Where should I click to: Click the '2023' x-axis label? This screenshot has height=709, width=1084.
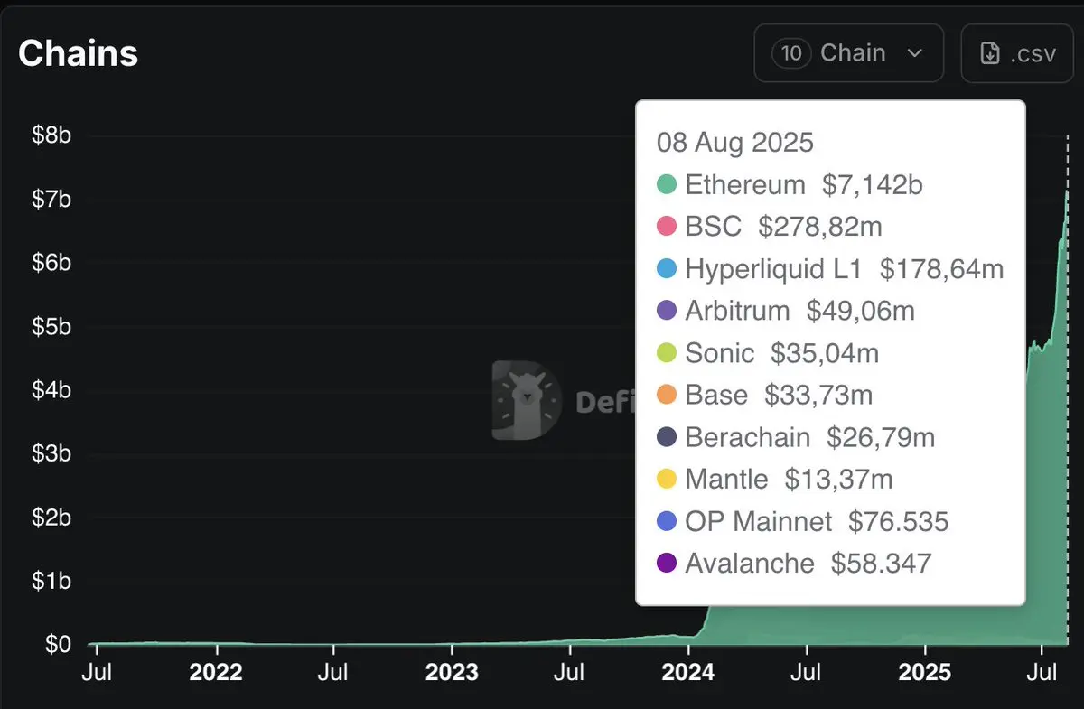(452, 673)
